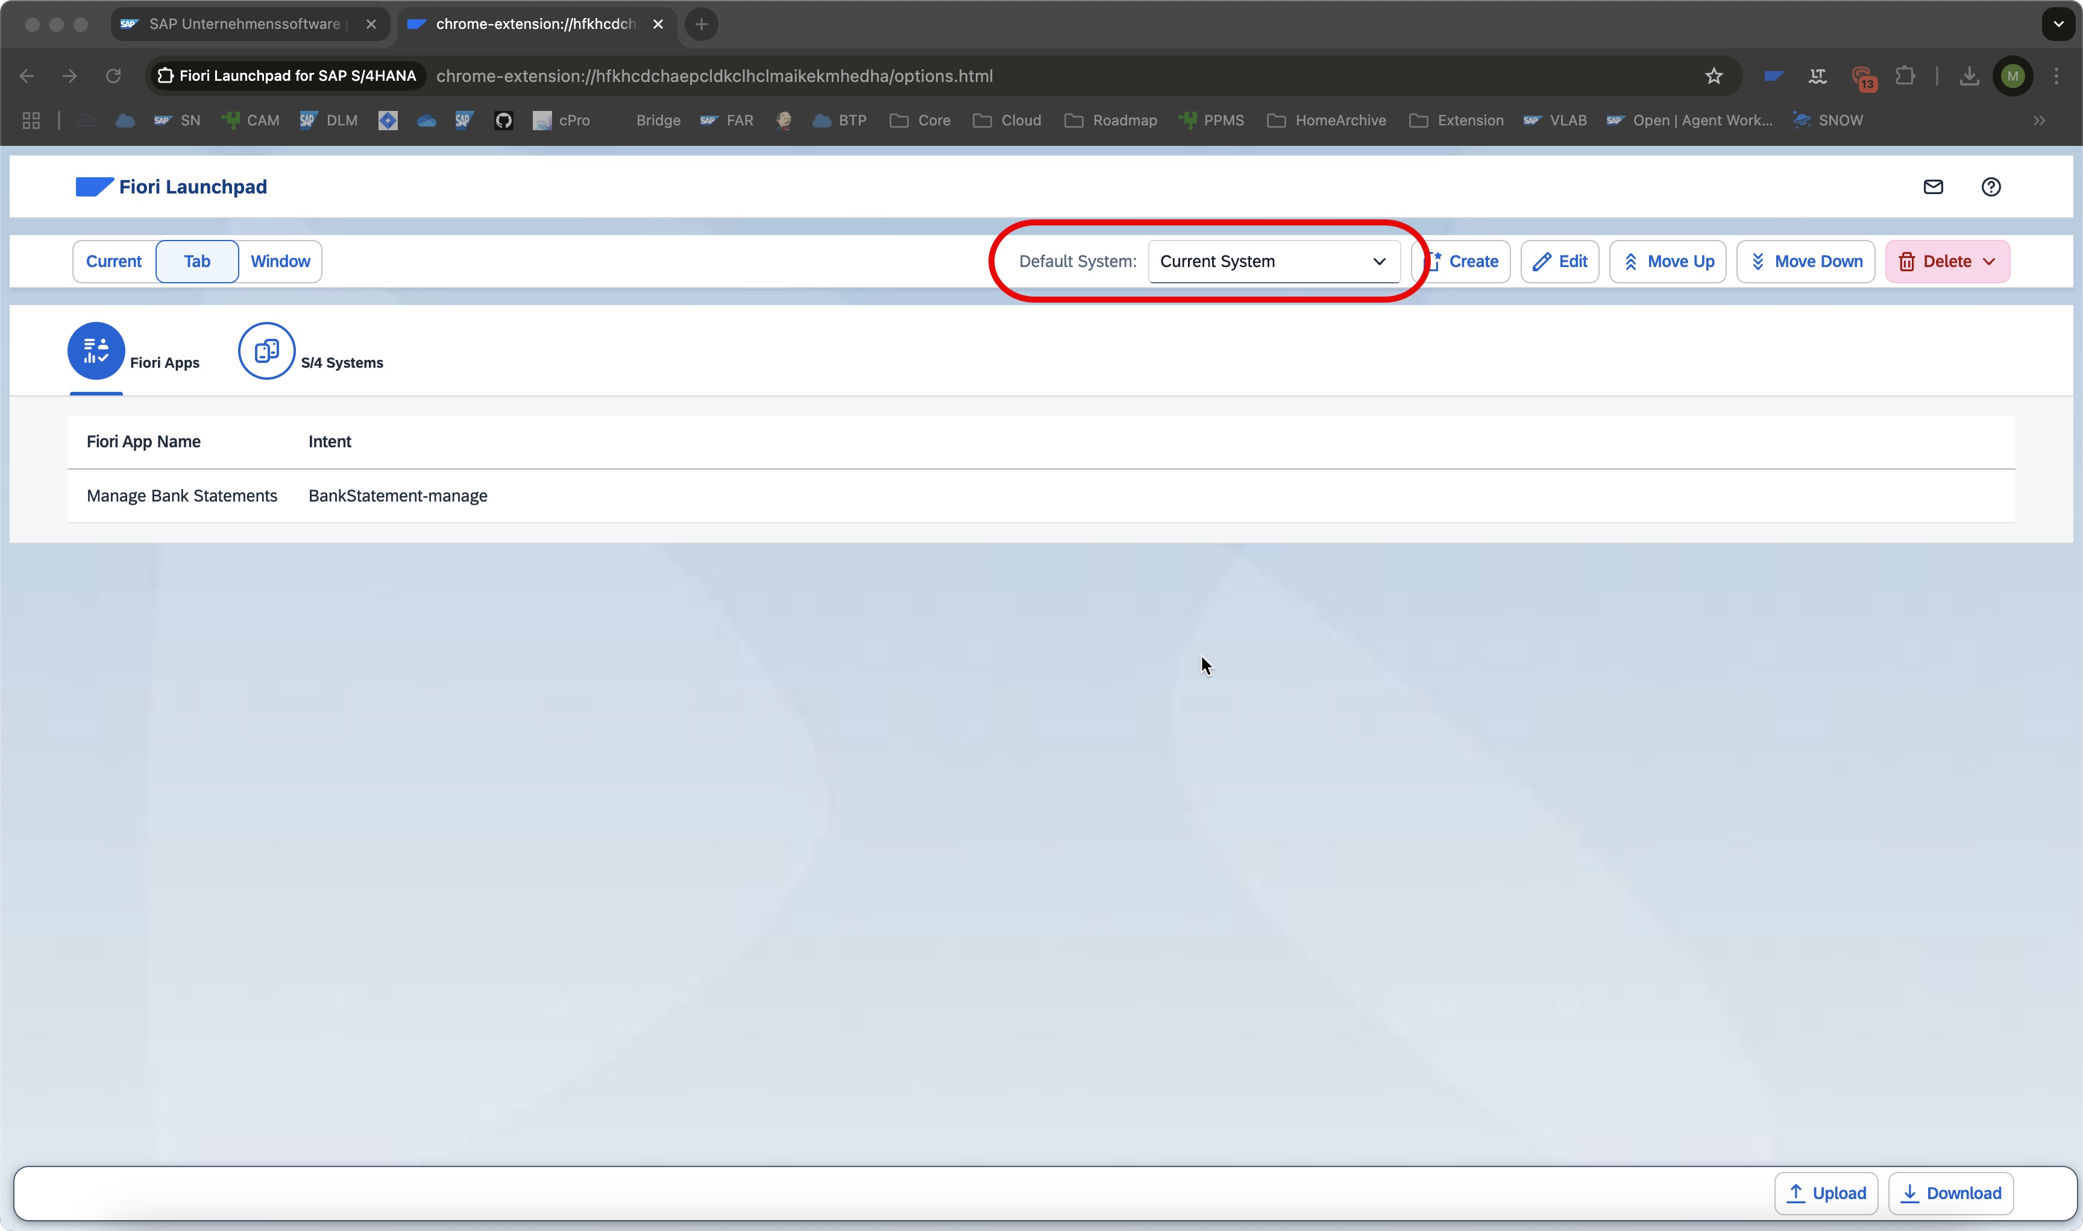The height and width of the screenshot is (1231, 2083).
Task: Open the DLM bookmark
Action: pyautogui.click(x=329, y=121)
